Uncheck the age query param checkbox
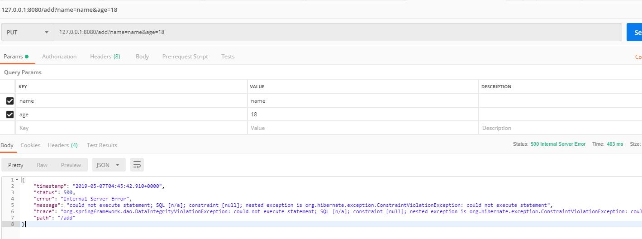The width and height of the screenshot is (642, 239). (10, 115)
